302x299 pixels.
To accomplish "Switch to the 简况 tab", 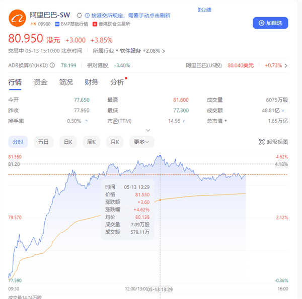I will coord(66,82).
